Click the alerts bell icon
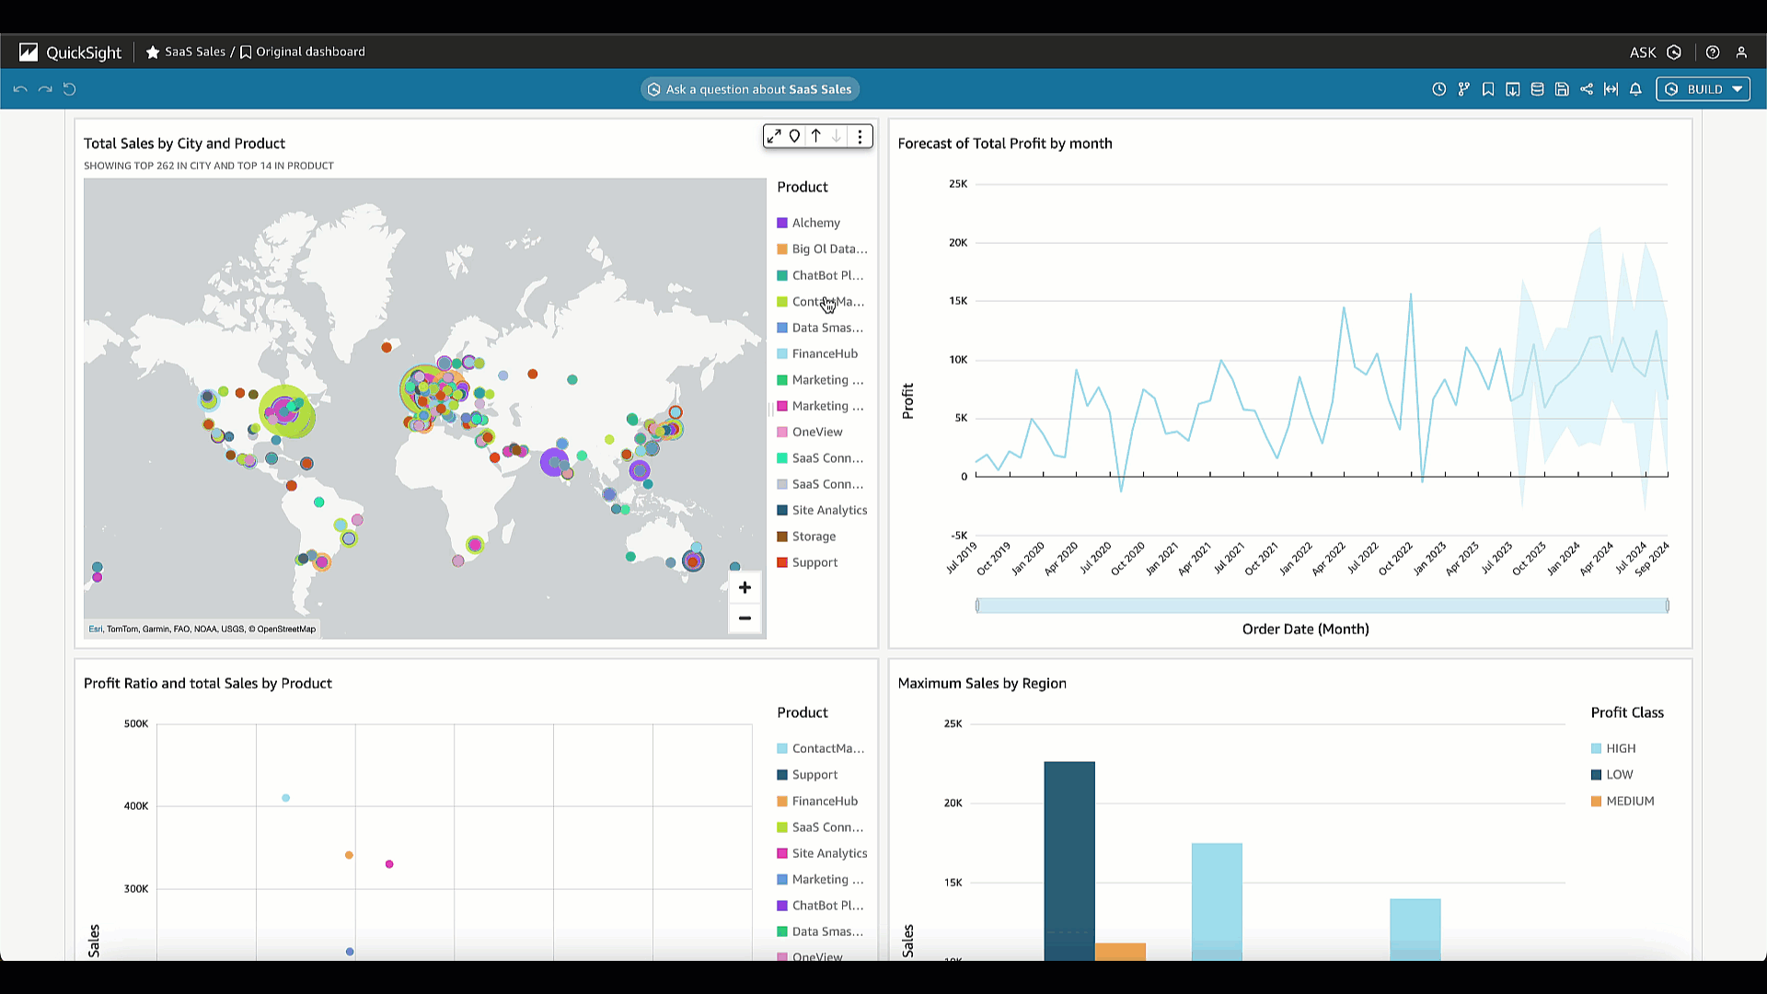 1635,89
